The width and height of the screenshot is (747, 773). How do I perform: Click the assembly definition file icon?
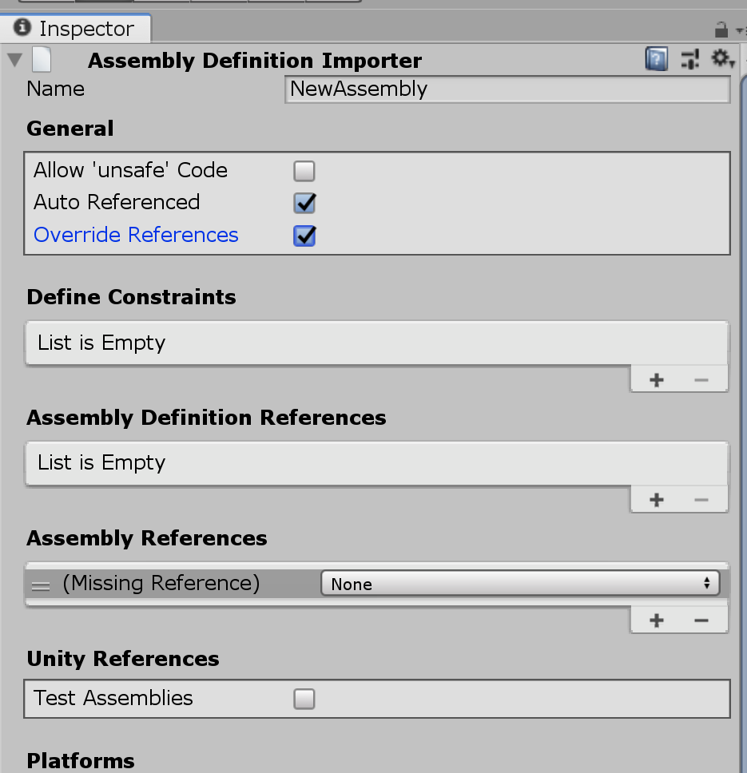coord(42,61)
